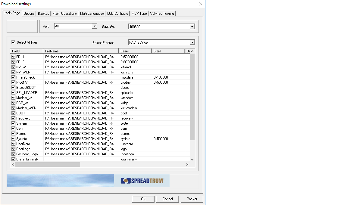This screenshot has width=347, height=205.
Task: Click the FileName column header
Action: click(81, 51)
